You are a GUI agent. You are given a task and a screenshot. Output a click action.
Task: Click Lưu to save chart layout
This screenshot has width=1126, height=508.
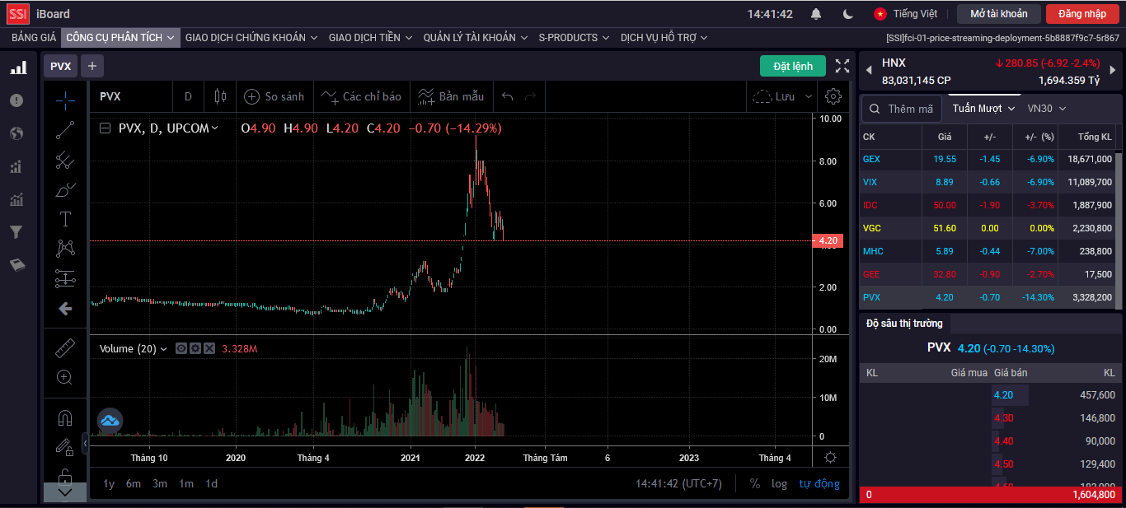[775, 96]
